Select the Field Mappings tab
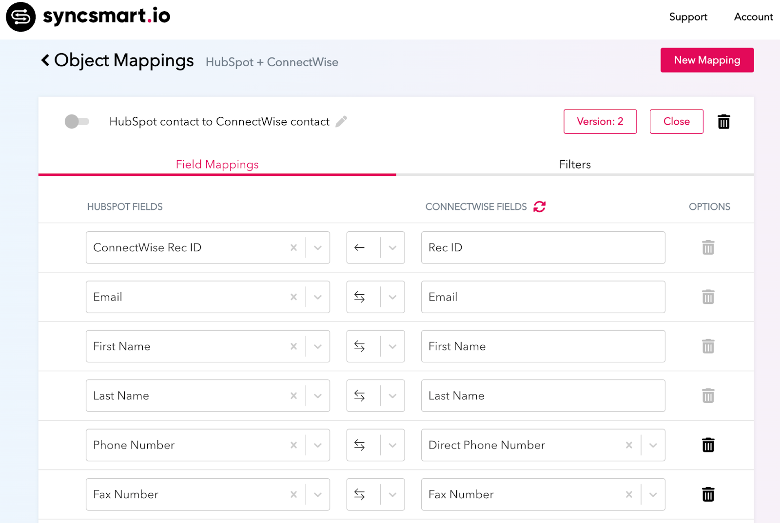The height and width of the screenshot is (523, 780). click(217, 165)
